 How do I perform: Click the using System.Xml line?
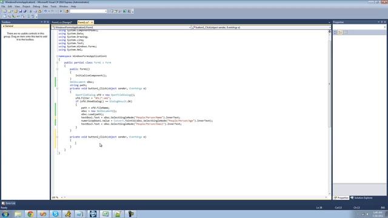click(x=70, y=50)
